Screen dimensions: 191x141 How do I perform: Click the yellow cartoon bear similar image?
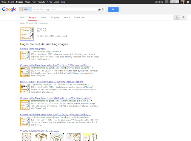pos(90,137)
